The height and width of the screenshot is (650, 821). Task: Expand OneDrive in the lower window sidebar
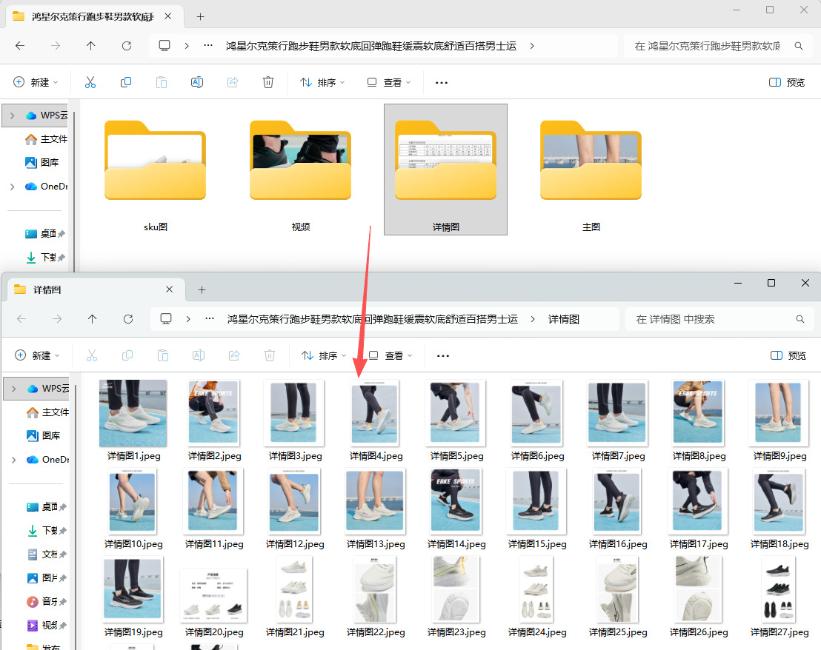(x=14, y=460)
